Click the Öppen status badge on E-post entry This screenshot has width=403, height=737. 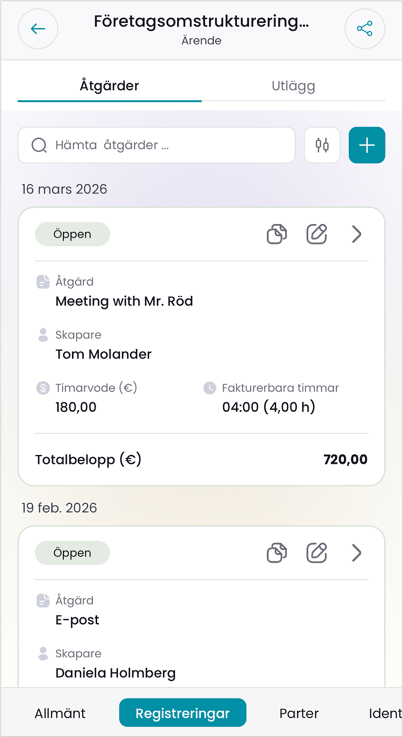(72, 553)
